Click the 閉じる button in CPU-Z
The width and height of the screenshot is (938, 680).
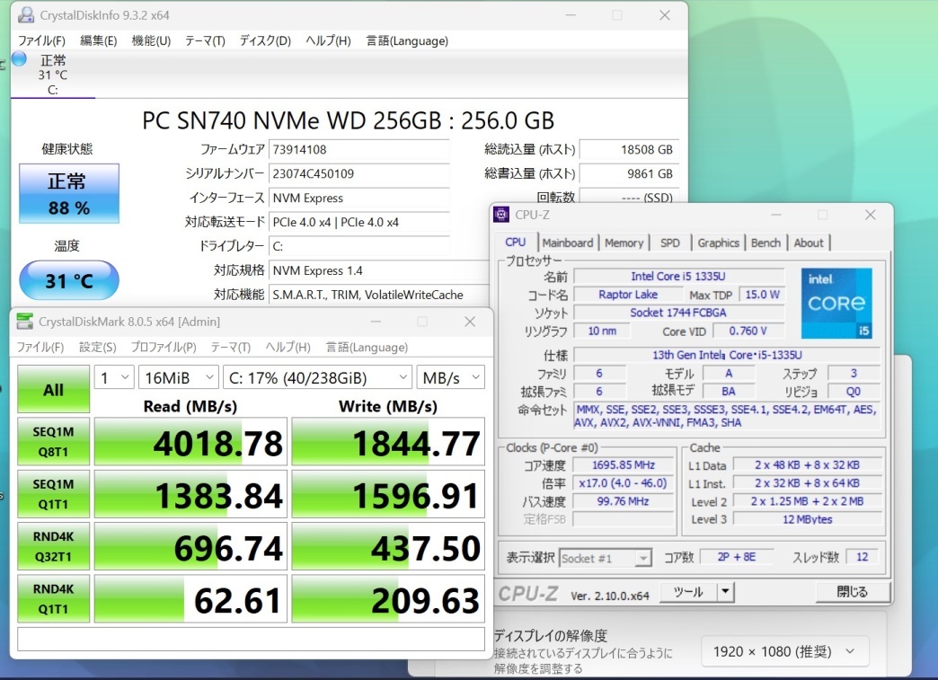[x=852, y=591]
